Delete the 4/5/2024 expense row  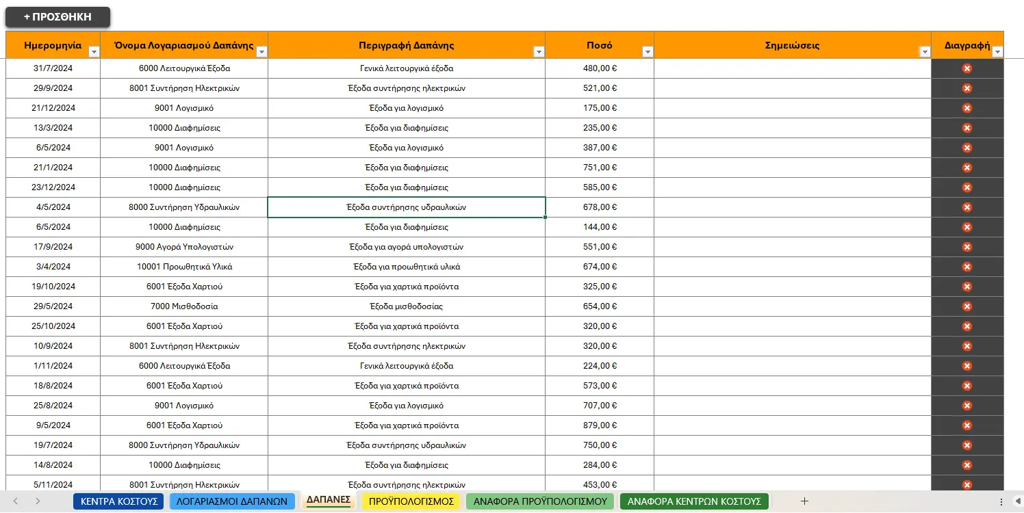967,207
